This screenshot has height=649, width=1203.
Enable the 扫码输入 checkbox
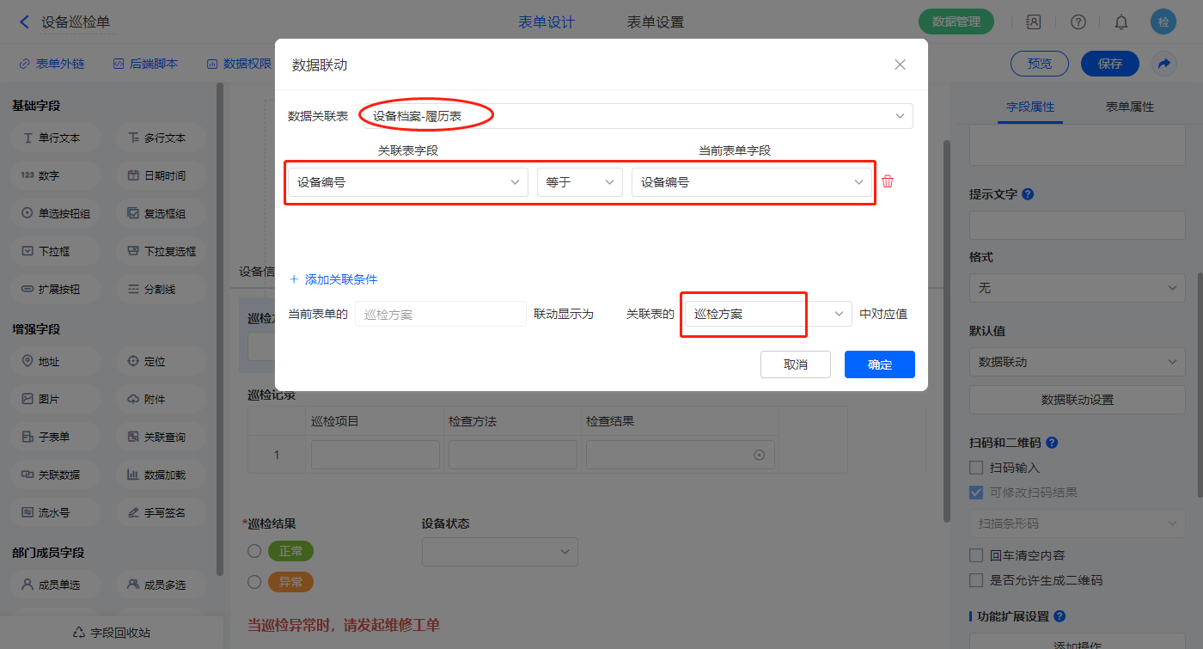pyautogui.click(x=976, y=468)
